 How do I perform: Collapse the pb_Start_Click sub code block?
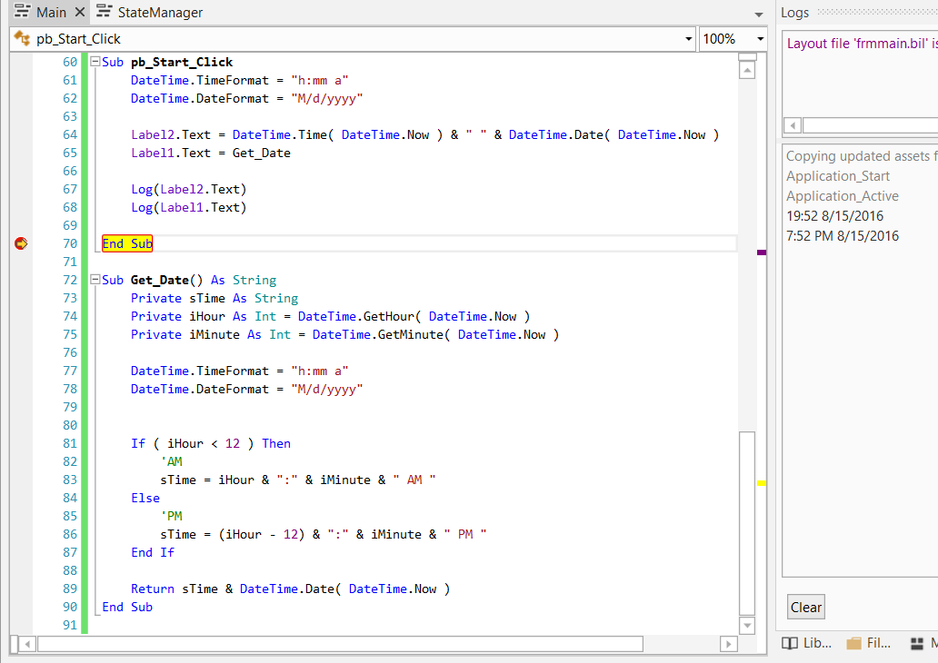[x=94, y=63]
